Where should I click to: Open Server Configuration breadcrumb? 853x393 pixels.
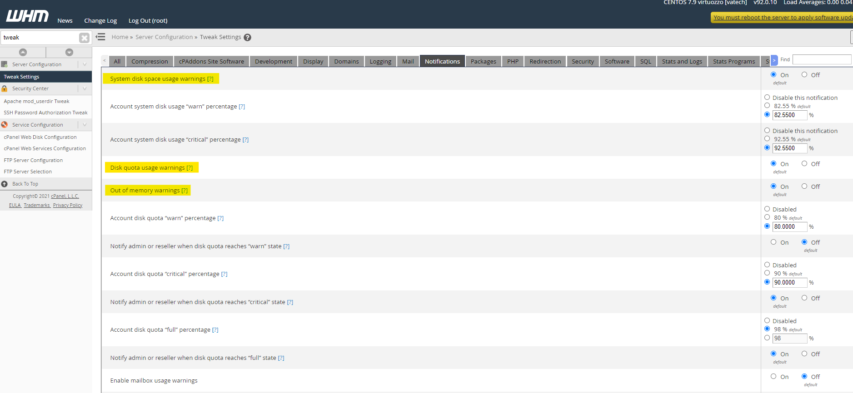coord(164,37)
